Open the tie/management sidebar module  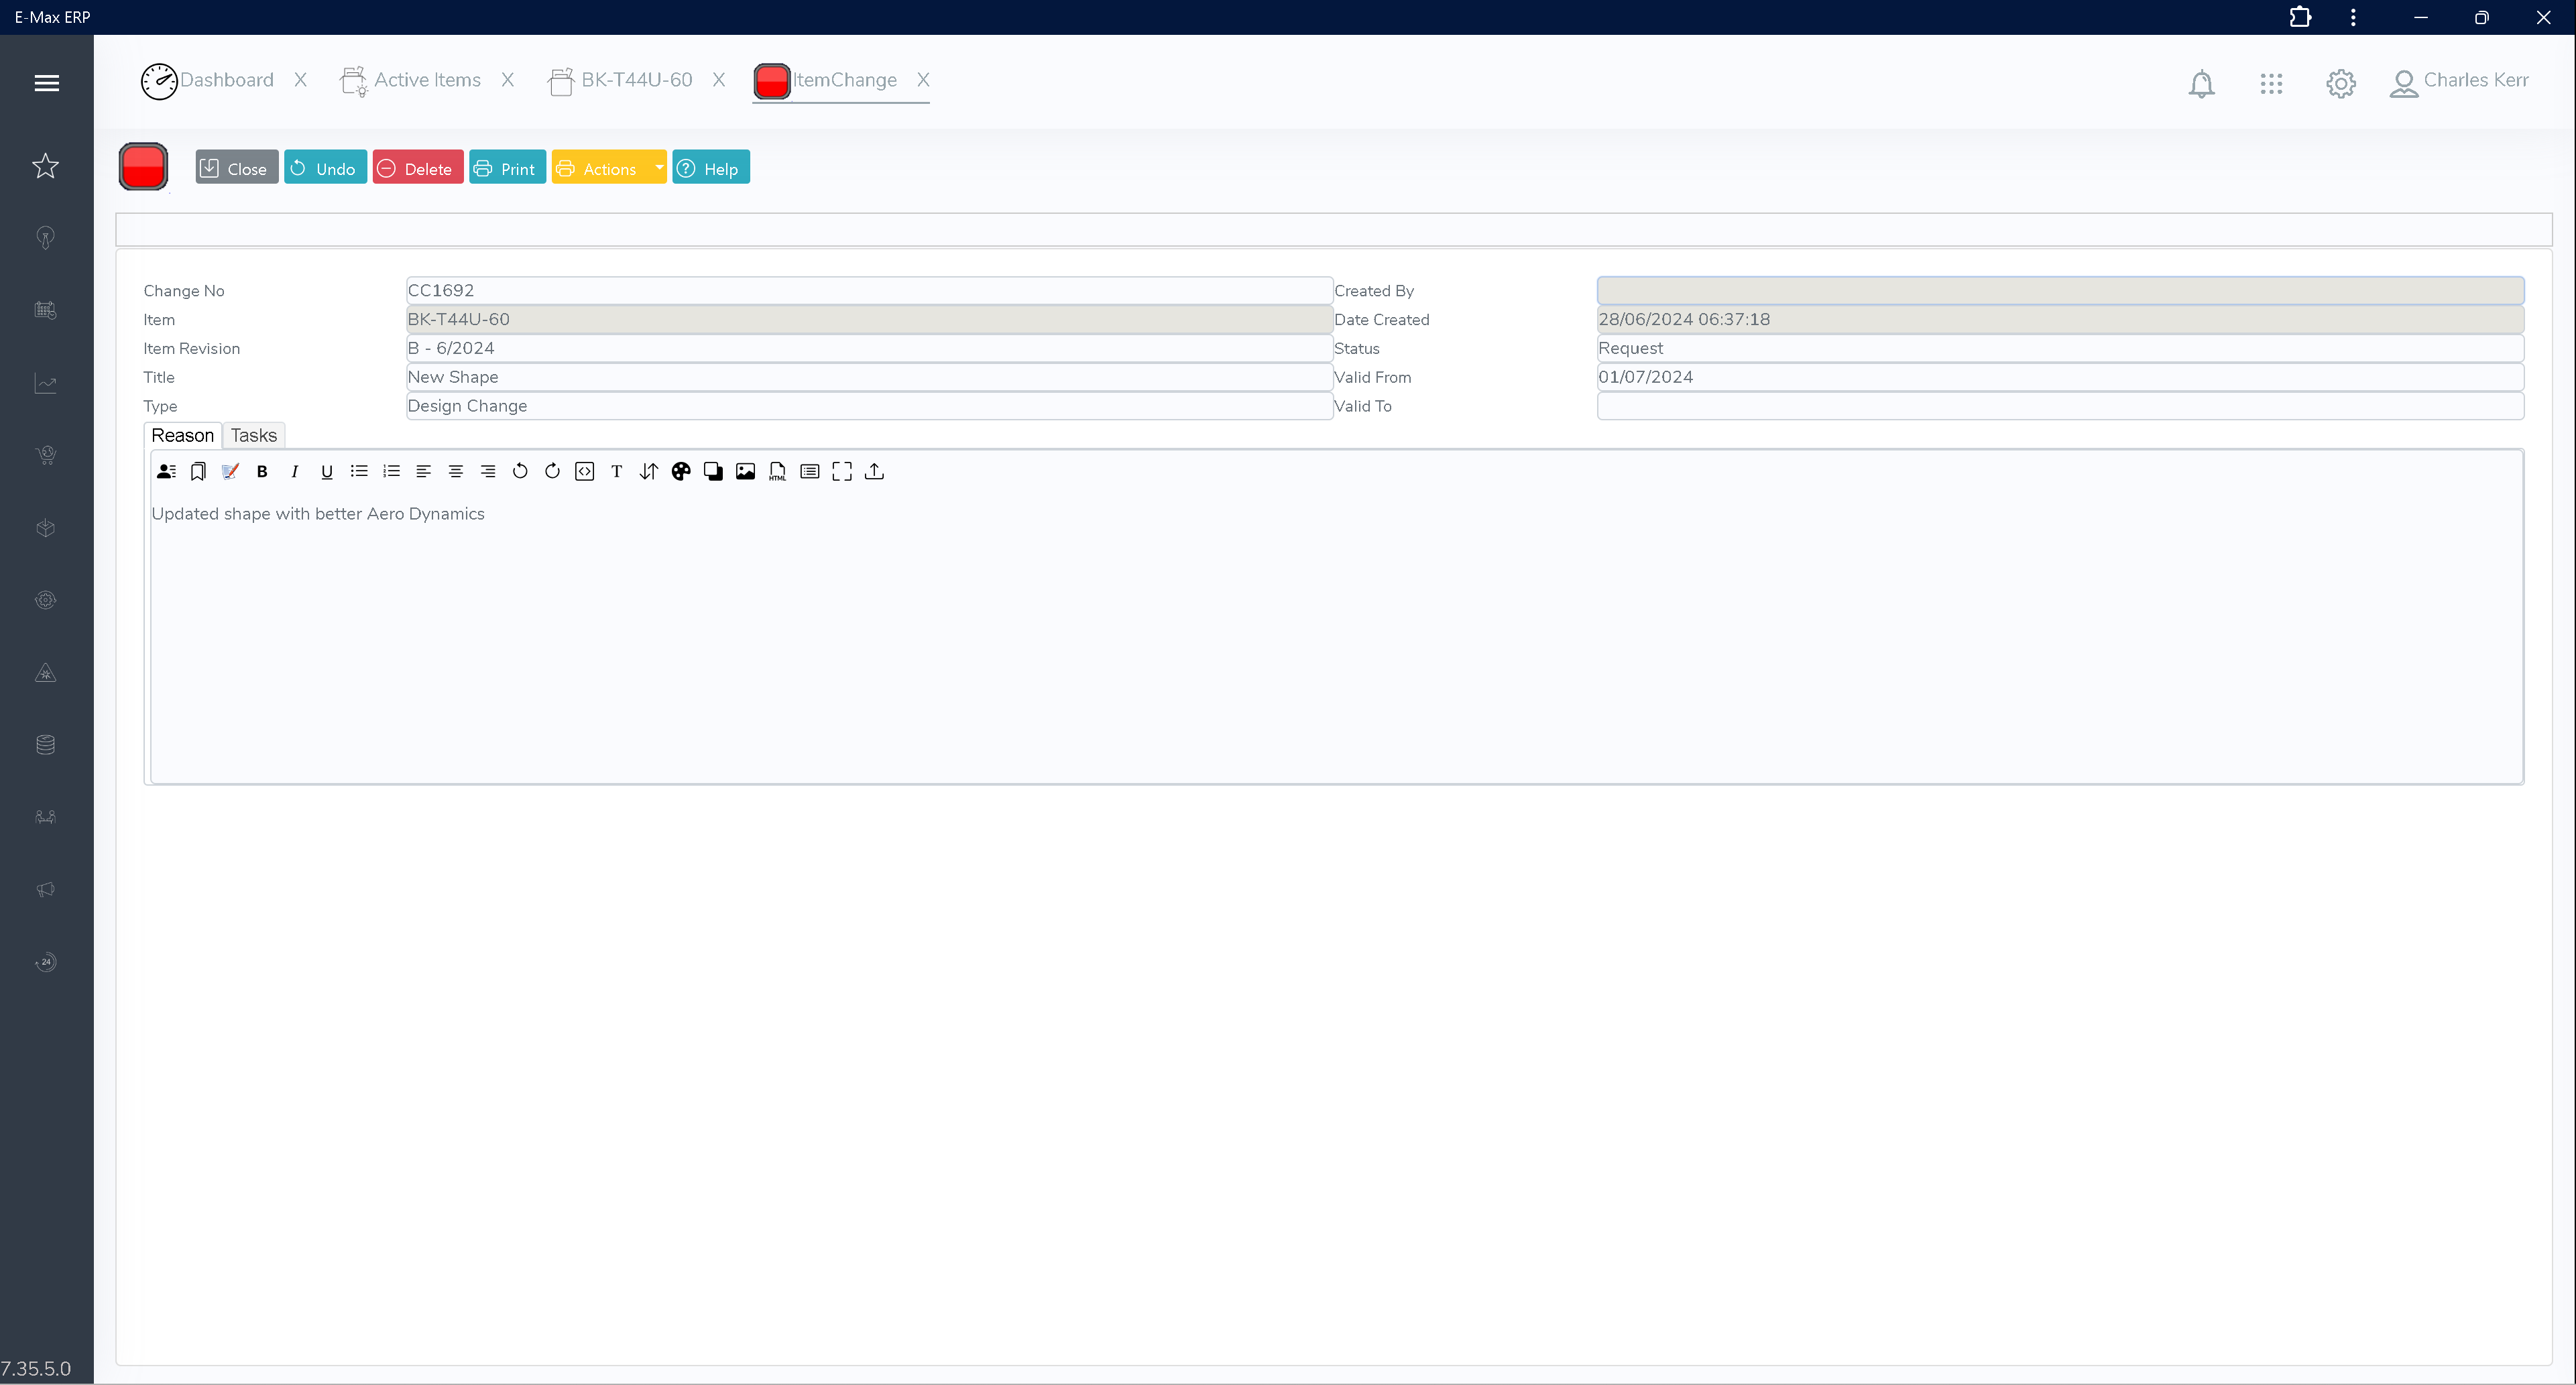tap(46, 238)
